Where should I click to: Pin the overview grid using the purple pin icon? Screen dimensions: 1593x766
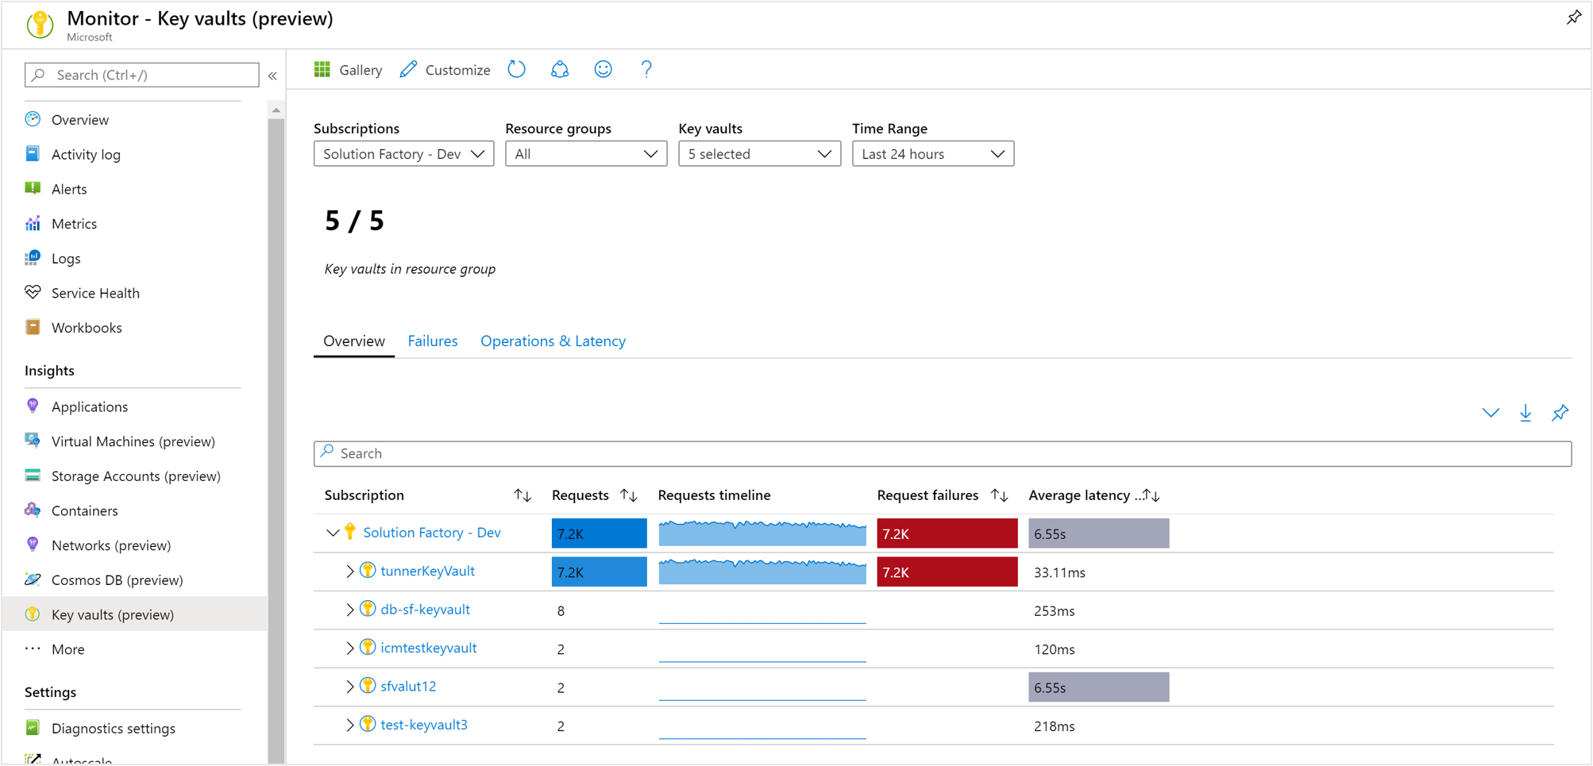tap(1560, 413)
